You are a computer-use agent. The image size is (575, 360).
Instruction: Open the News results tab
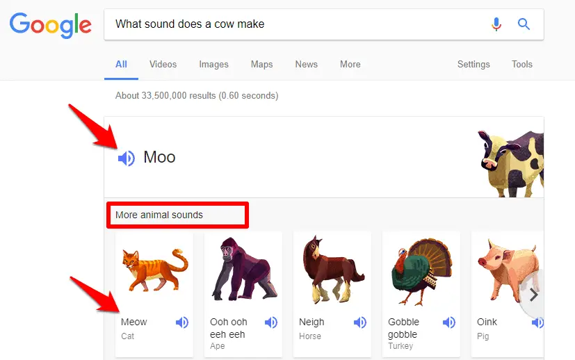click(x=306, y=64)
